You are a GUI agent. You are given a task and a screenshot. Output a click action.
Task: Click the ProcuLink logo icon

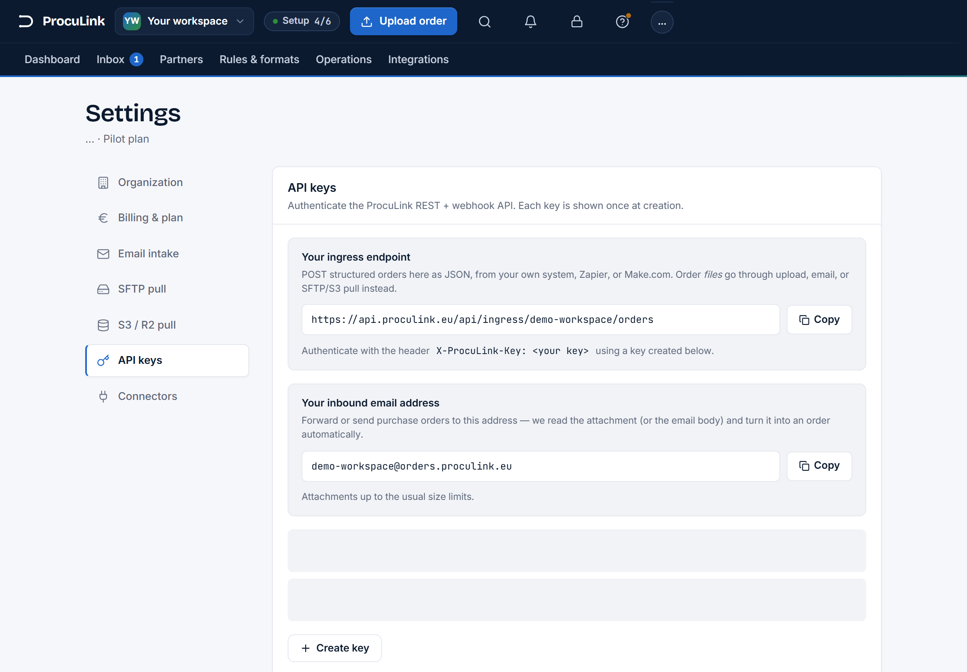click(x=26, y=21)
